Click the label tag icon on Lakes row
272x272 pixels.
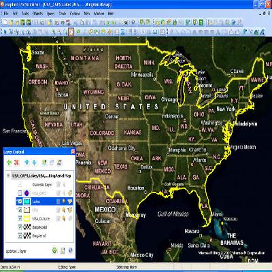coord(70,201)
